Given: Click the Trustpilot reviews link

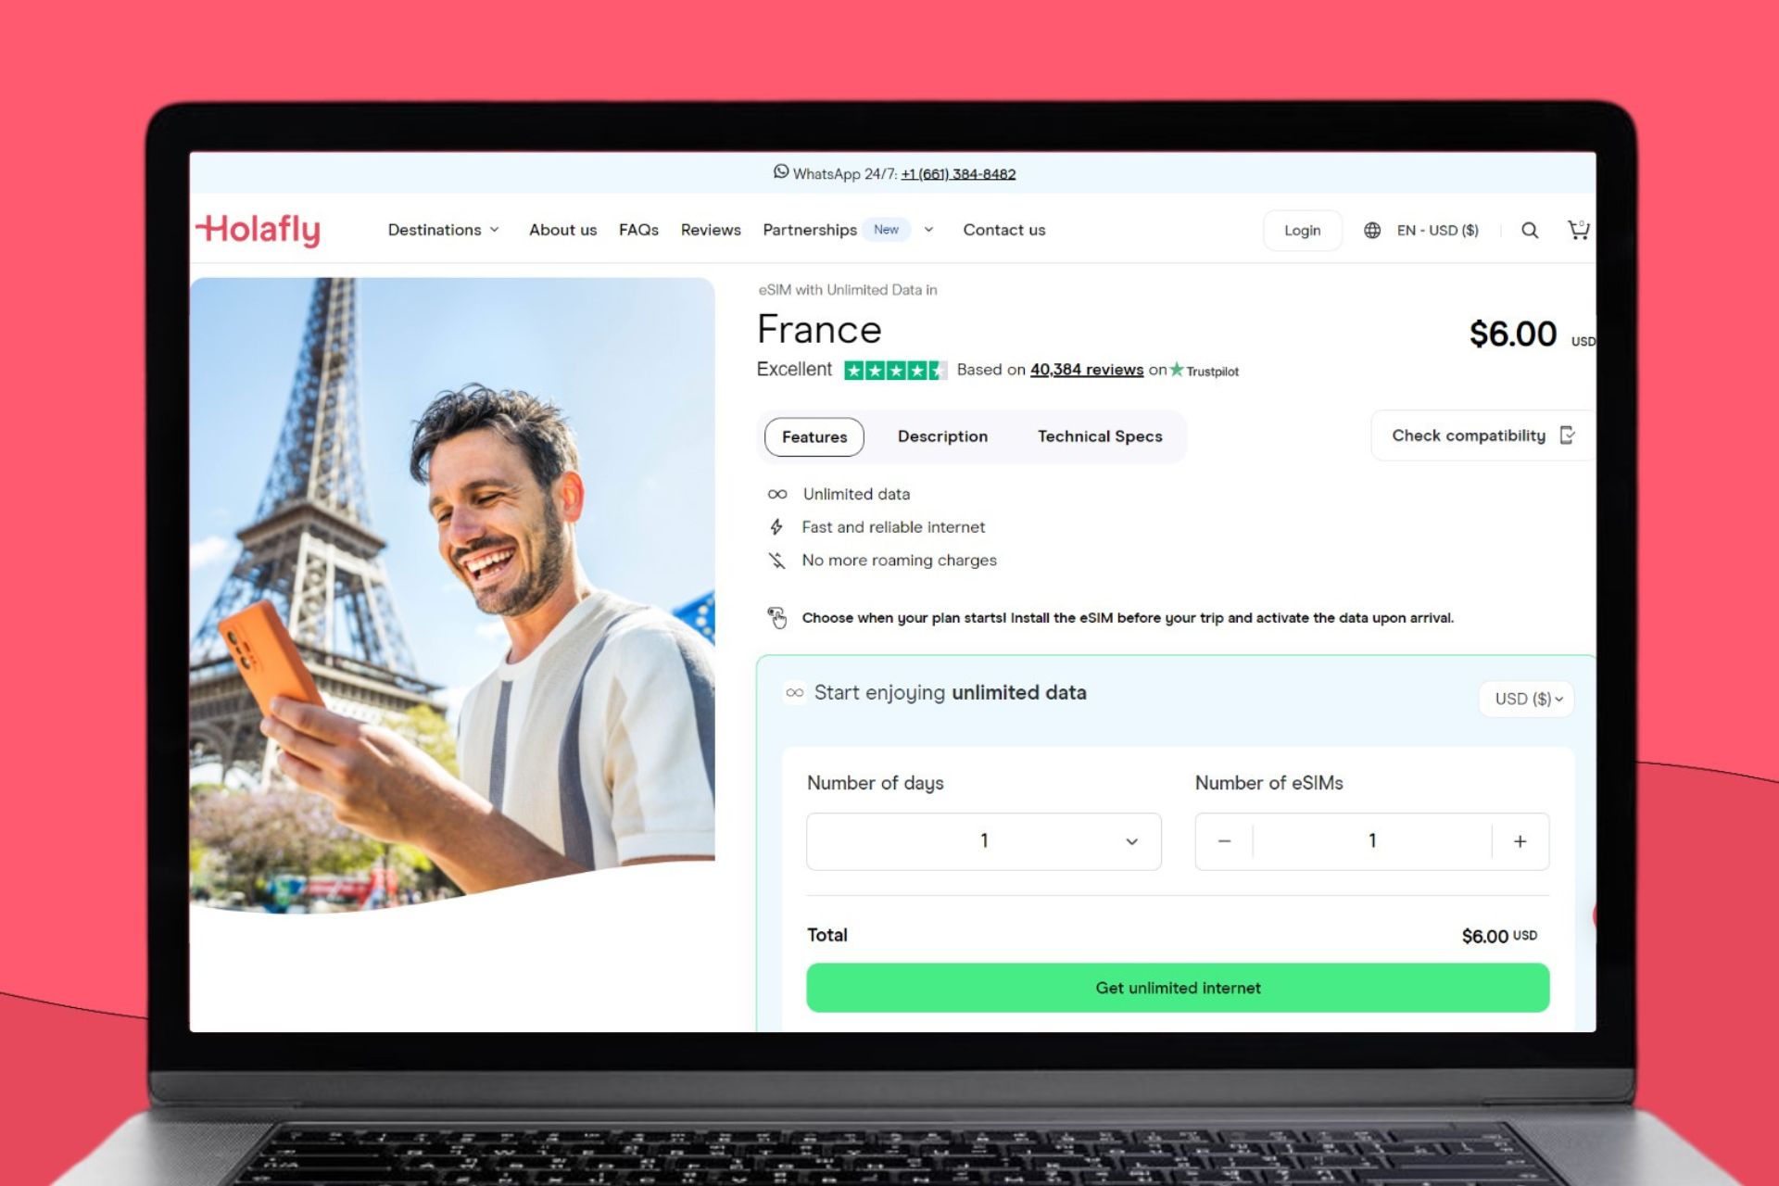Looking at the screenshot, I should pos(1085,370).
